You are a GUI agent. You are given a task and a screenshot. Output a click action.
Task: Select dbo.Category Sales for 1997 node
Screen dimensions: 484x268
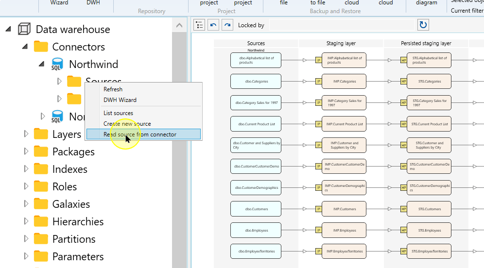click(x=256, y=103)
